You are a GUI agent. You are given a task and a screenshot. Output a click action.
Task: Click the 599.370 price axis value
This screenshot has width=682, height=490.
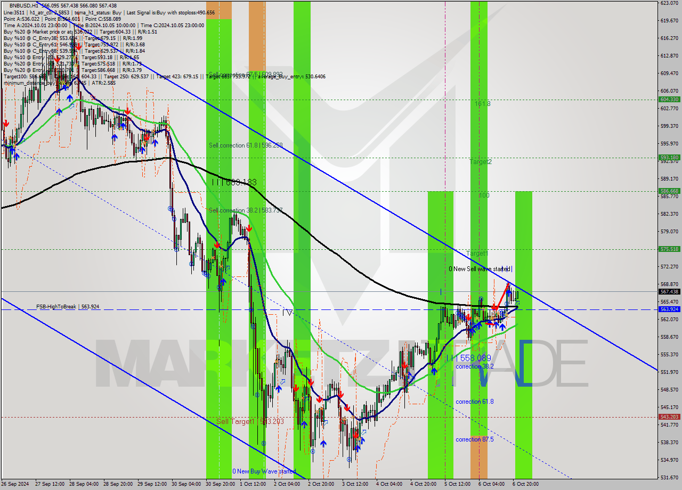point(669,126)
